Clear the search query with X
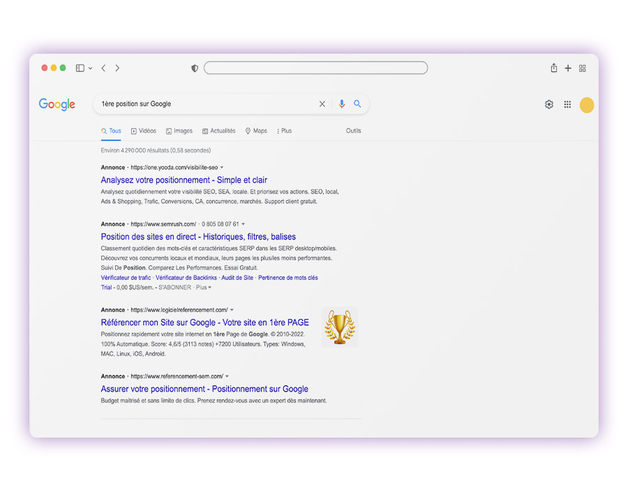628x492 pixels. point(322,104)
